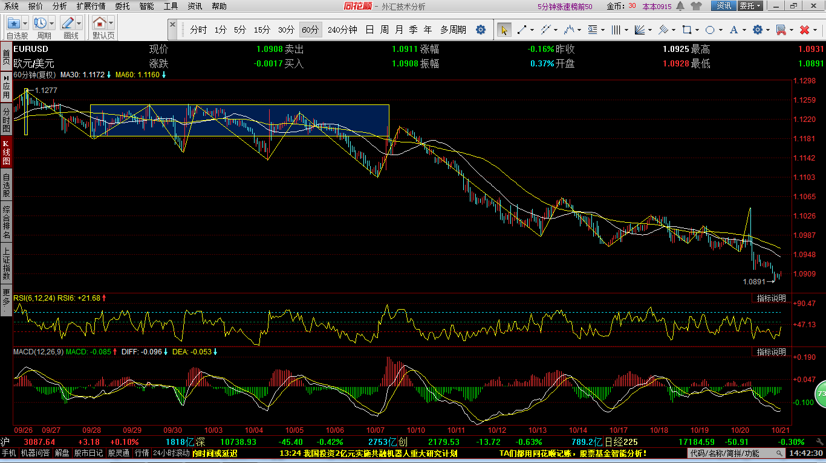Switch chart period to 日 daily
This screenshot has height=463, width=826.
tap(369, 30)
